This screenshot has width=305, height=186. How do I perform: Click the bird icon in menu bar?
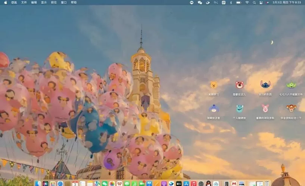click(x=208, y=3)
